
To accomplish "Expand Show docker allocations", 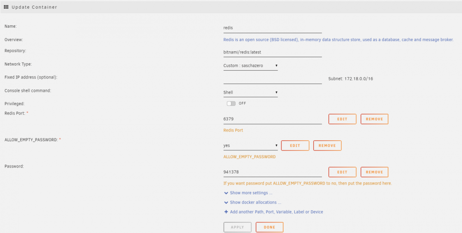I will (x=255, y=203).
